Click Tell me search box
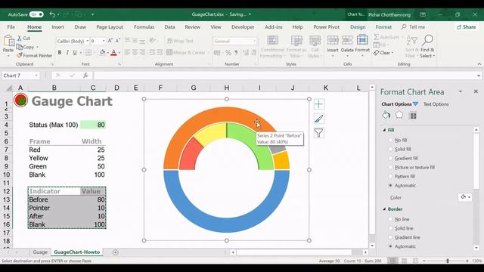The height and width of the screenshot is (272, 484). pyautogui.click(x=414, y=27)
